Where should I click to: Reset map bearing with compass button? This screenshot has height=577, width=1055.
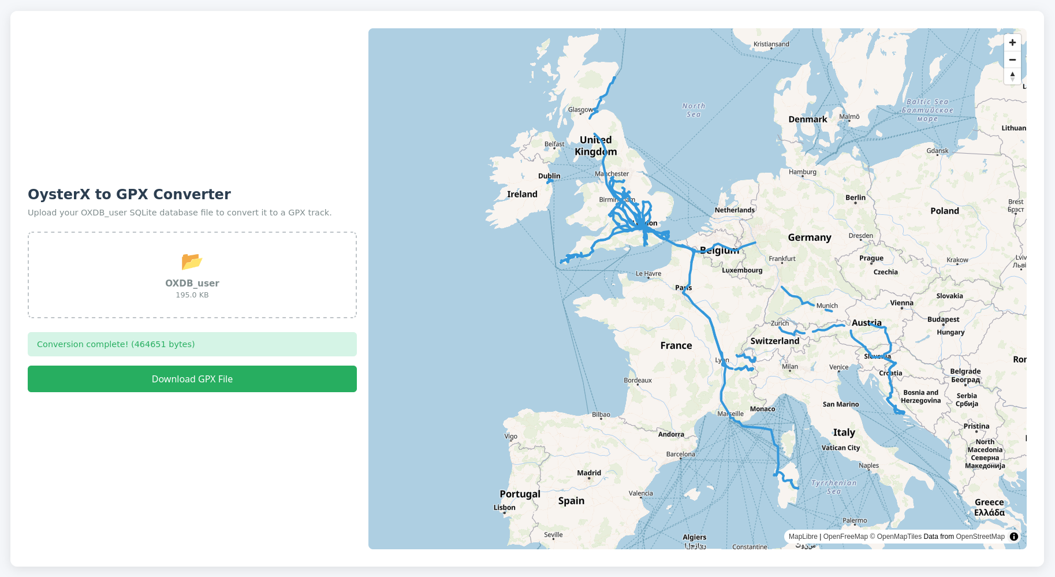[1012, 76]
